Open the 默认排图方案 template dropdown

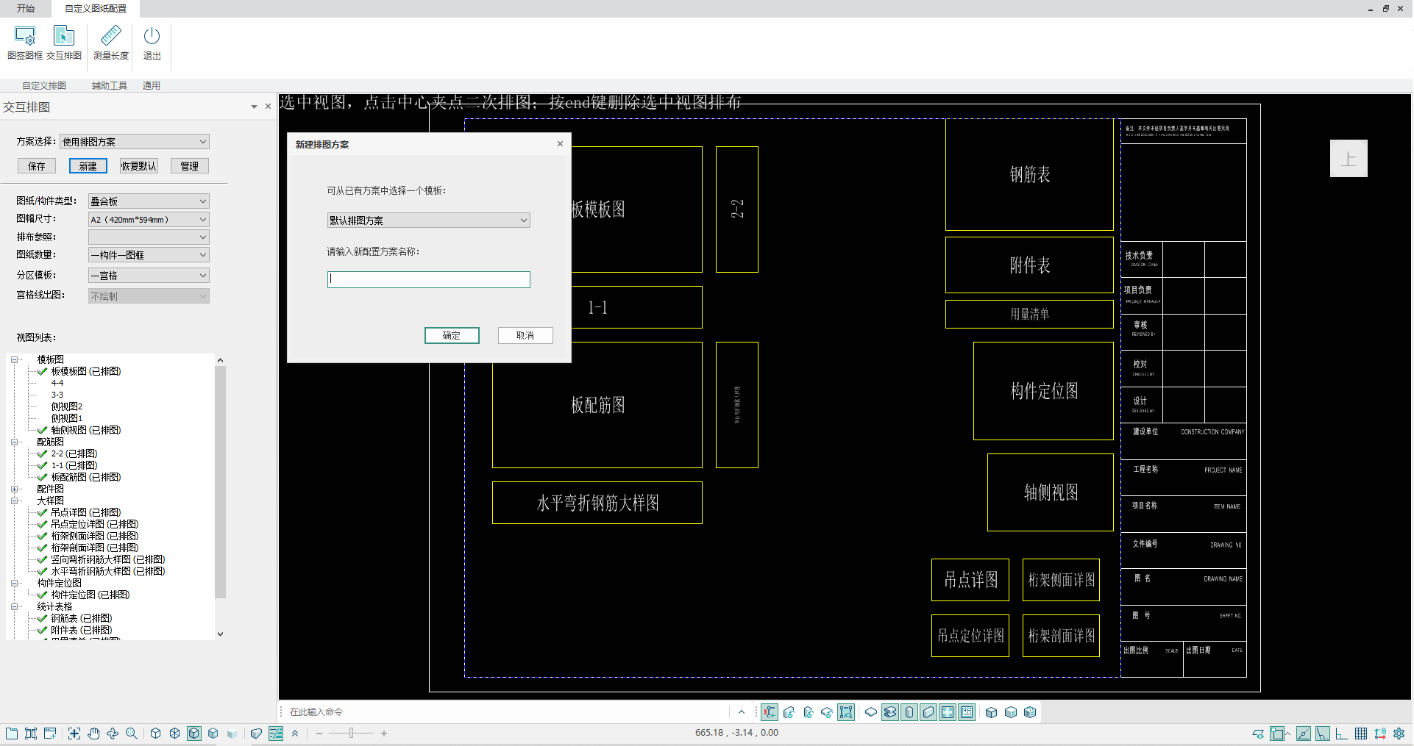[428, 220]
